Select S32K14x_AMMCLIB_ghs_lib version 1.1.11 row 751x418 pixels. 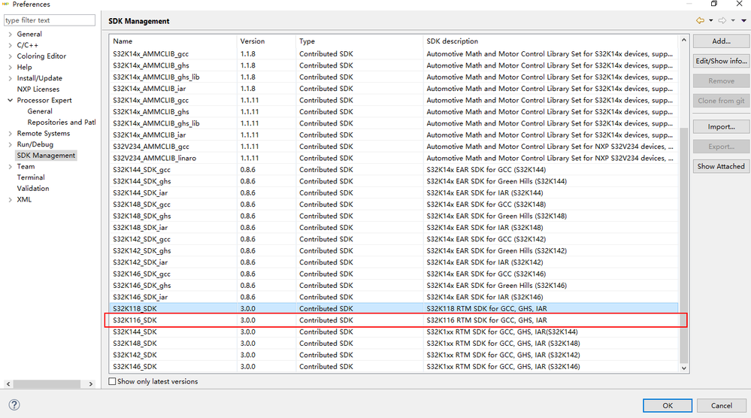click(394, 123)
